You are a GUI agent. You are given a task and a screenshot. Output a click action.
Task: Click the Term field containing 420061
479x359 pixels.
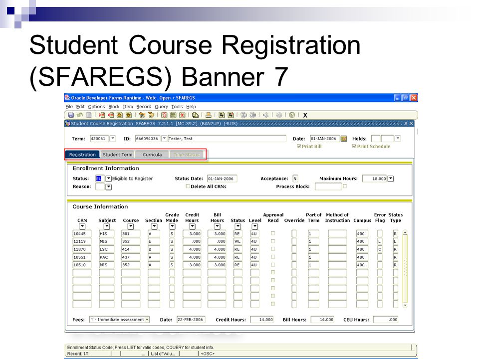click(99, 139)
